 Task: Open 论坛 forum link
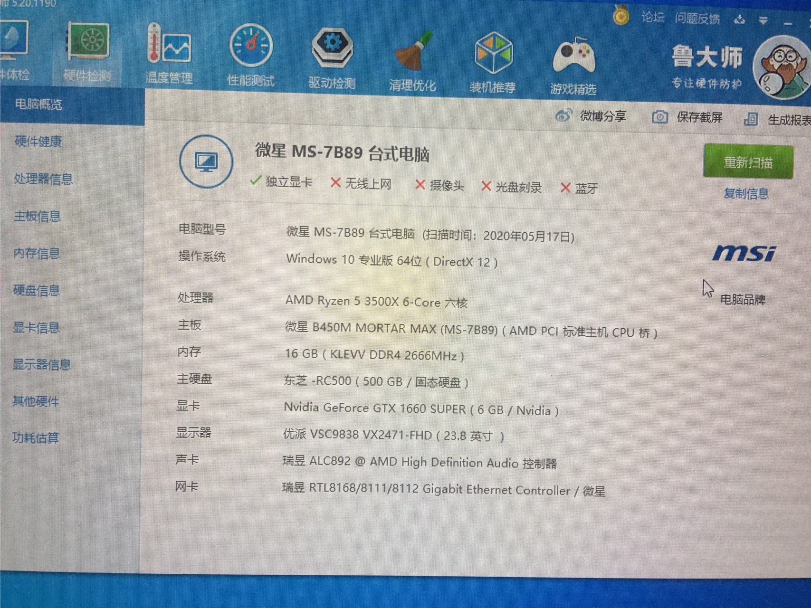[x=653, y=18]
